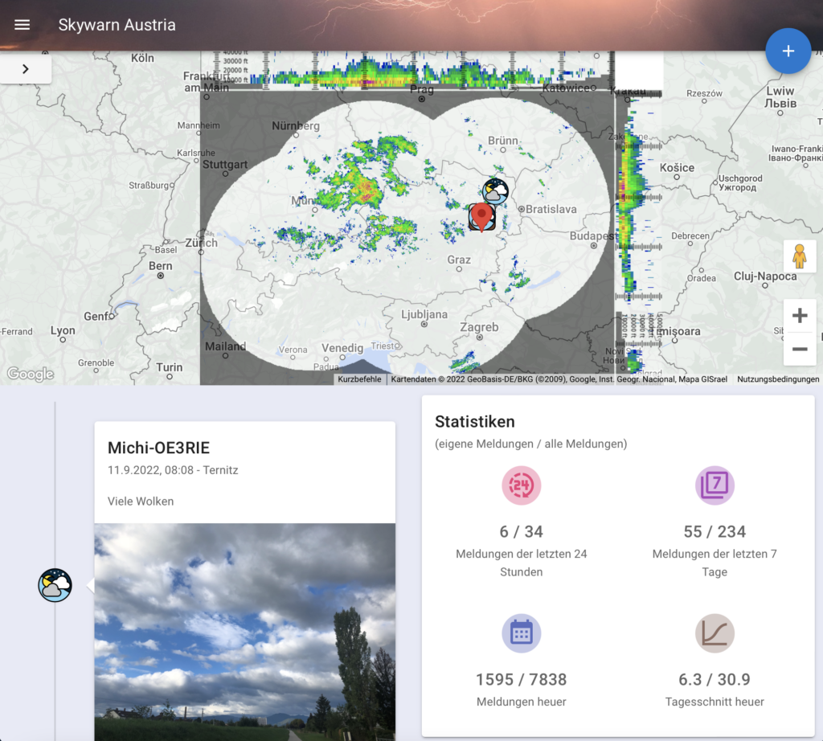Click the '6 / 34' statistic value

click(521, 531)
